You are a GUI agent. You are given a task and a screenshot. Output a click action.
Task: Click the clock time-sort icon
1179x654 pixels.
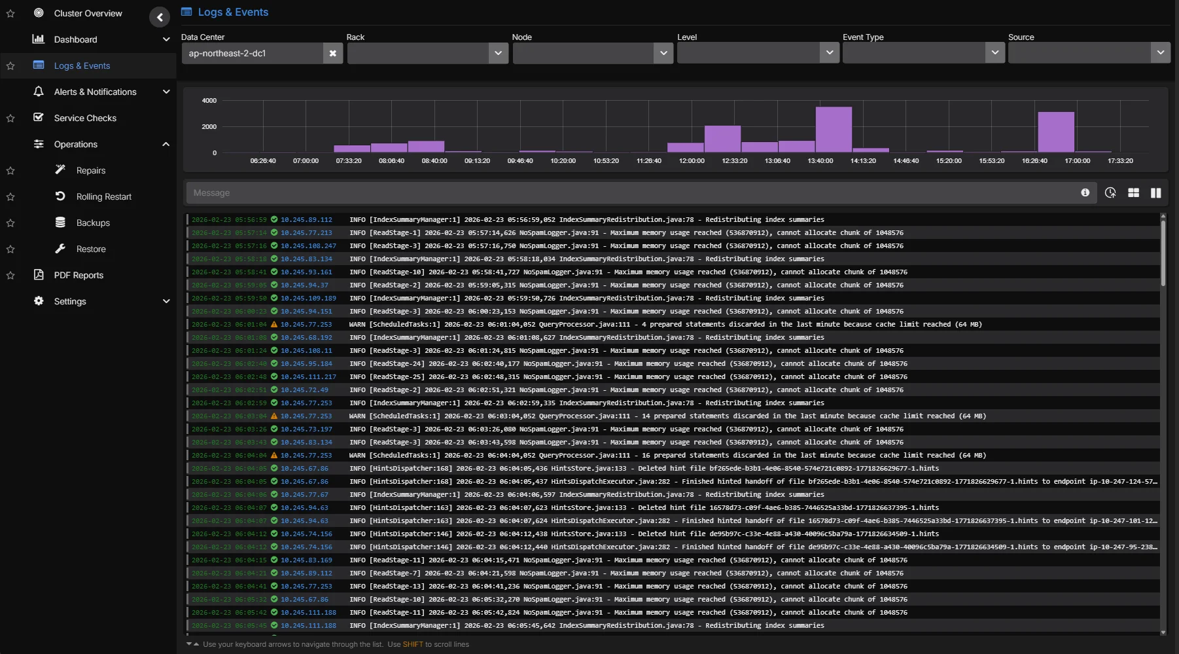(x=1110, y=192)
